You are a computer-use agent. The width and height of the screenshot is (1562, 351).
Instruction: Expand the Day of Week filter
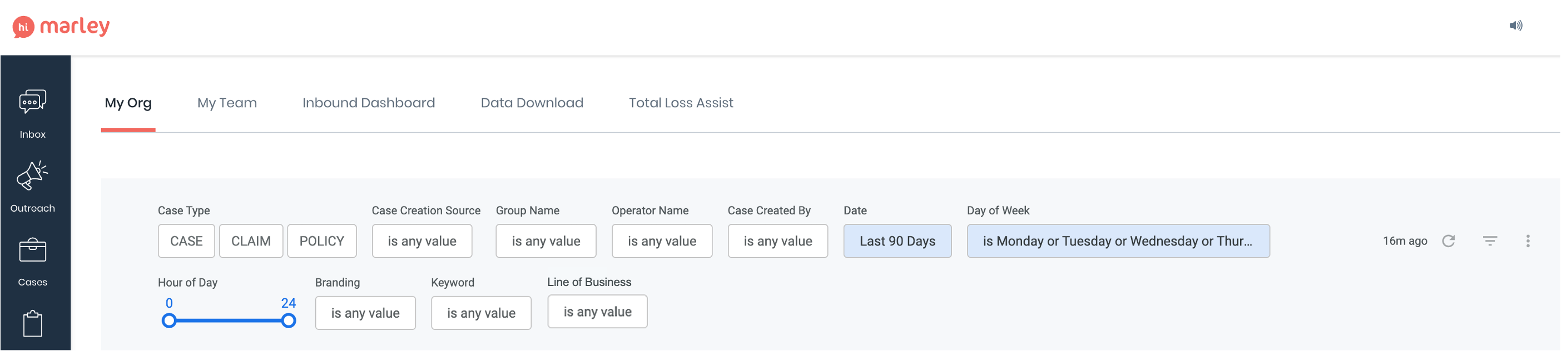(1118, 241)
